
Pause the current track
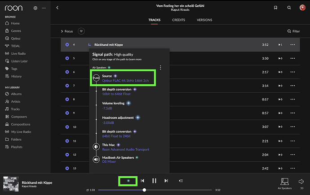coord(154,181)
